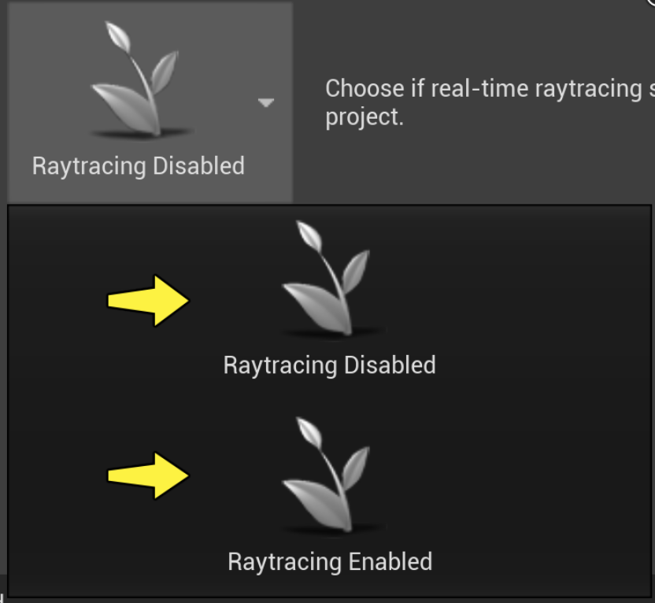Disable raytracing by clicking the list's 'Disabled' word
Image resolution: width=655 pixels, height=603 pixels.
click(390, 365)
